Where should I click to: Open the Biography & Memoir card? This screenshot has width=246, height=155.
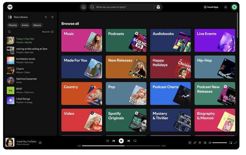(x=215, y=120)
